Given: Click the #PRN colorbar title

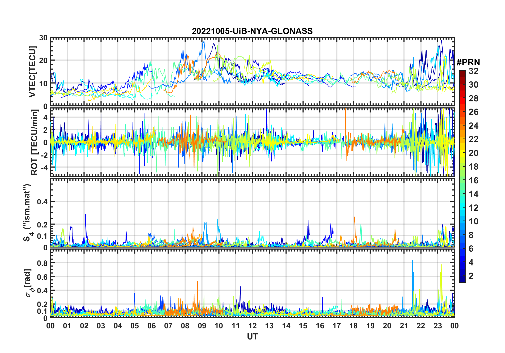Looking at the screenshot, I should [x=468, y=62].
